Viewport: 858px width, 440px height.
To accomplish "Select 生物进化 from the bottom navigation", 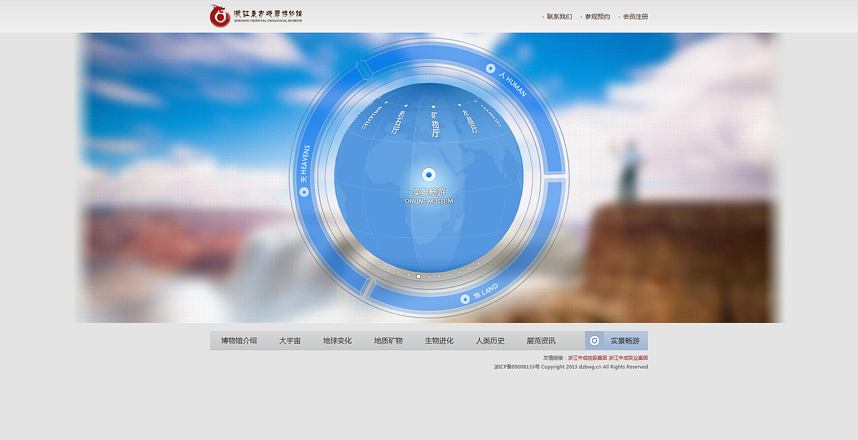I will (x=439, y=340).
